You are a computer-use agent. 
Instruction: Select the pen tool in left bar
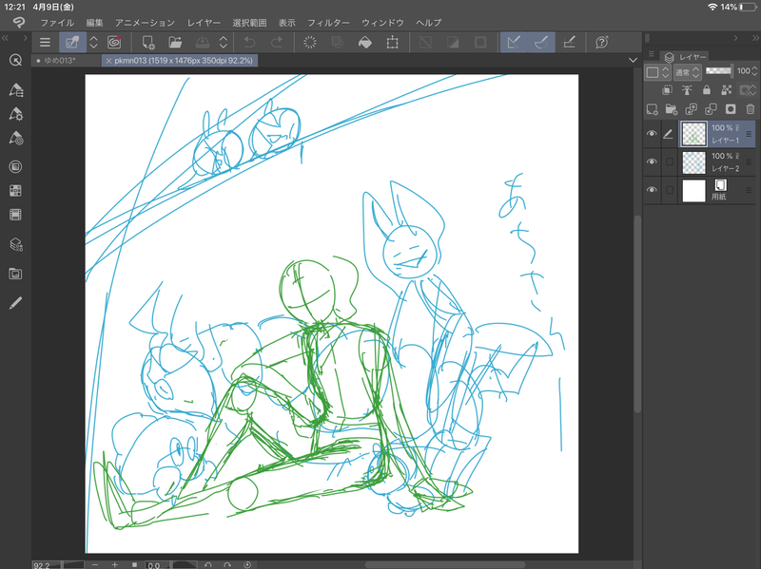[x=15, y=303]
